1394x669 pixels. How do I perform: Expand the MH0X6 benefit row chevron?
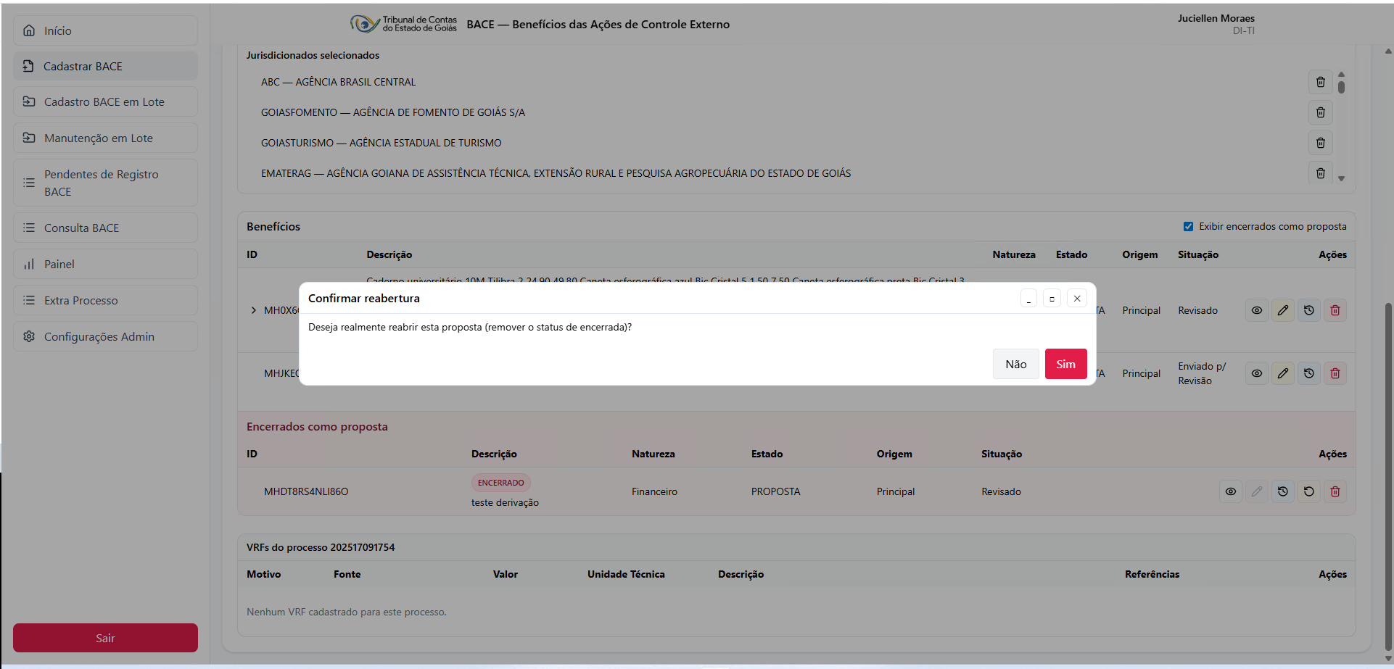(253, 310)
